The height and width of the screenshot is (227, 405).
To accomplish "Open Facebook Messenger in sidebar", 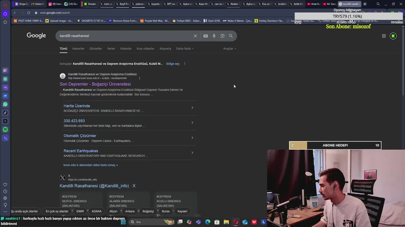I will (5, 96).
